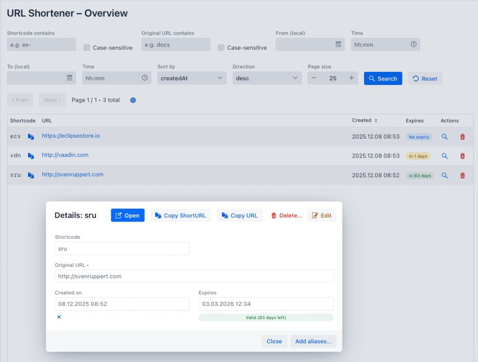Screen dimensions: 478x362
Task: Enable Case-sensitive for Original URL filtering
Action: (221, 48)
